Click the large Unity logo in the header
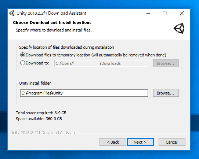The width and height of the screenshot is (199, 159). click(179, 28)
